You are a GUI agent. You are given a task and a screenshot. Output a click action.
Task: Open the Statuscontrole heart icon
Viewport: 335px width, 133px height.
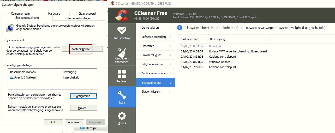click(122, 31)
